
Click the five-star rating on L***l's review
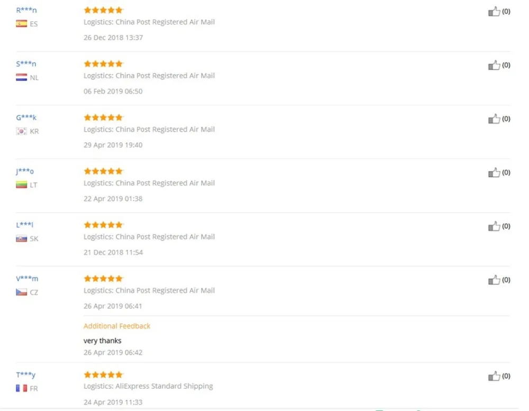103,225
